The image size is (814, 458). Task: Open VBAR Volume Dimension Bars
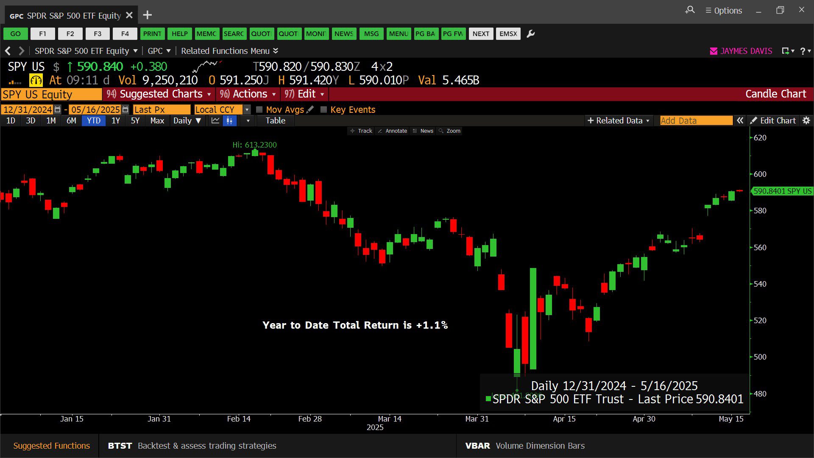pos(525,446)
